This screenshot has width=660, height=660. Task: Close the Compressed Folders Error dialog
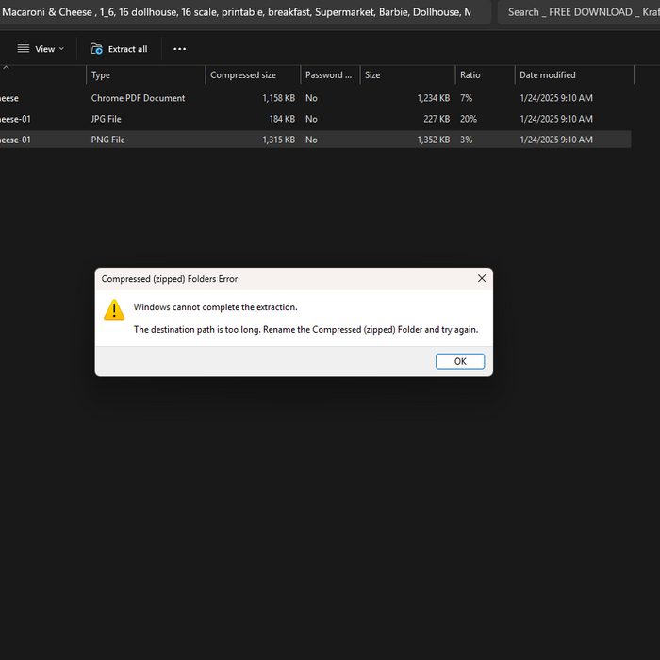point(482,279)
